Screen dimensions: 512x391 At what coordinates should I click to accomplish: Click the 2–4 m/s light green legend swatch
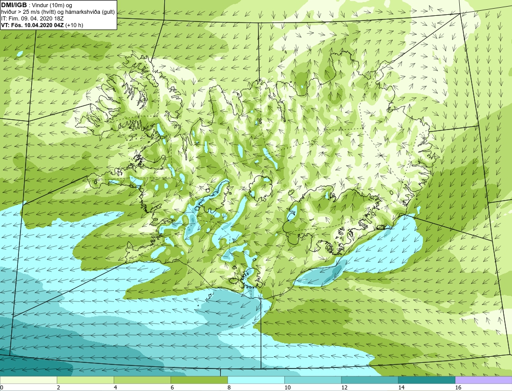click(x=85, y=380)
